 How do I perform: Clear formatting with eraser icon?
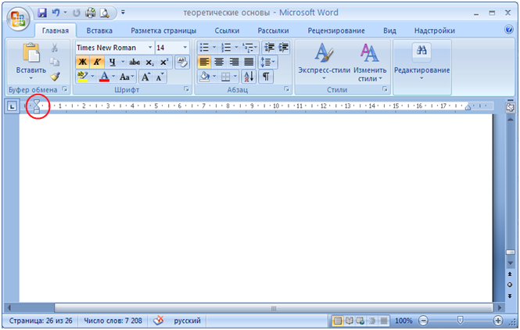[181, 62]
